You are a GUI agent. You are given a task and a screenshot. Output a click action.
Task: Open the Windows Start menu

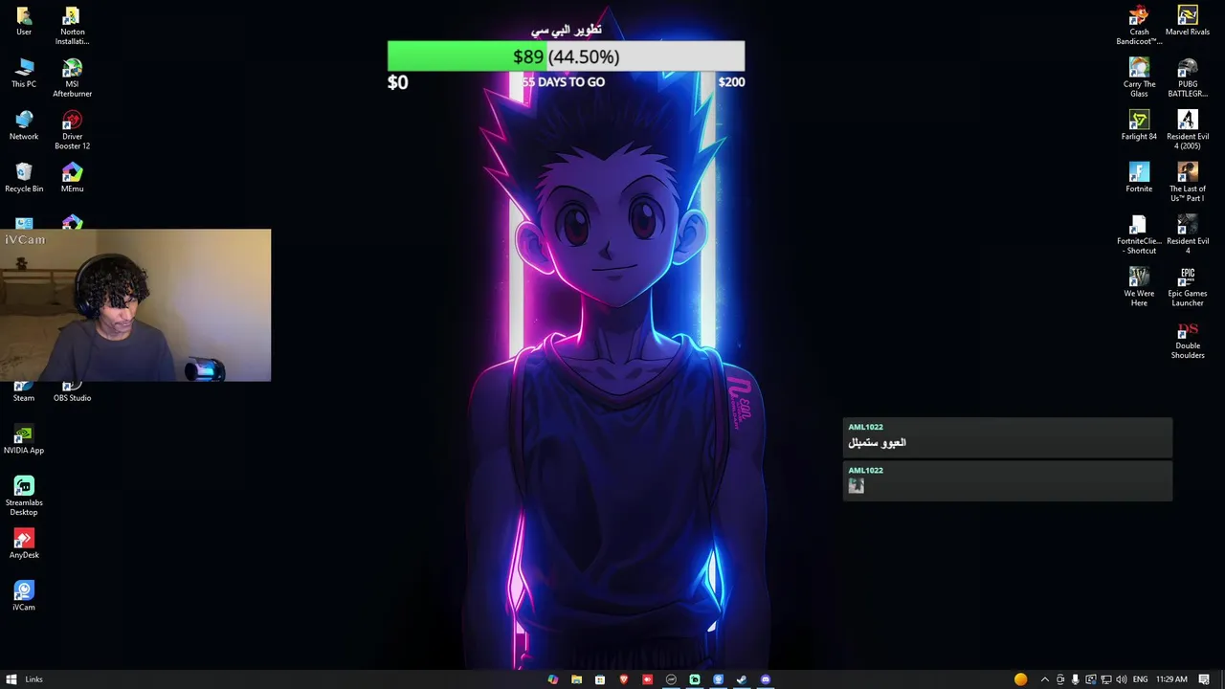(x=11, y=679)
